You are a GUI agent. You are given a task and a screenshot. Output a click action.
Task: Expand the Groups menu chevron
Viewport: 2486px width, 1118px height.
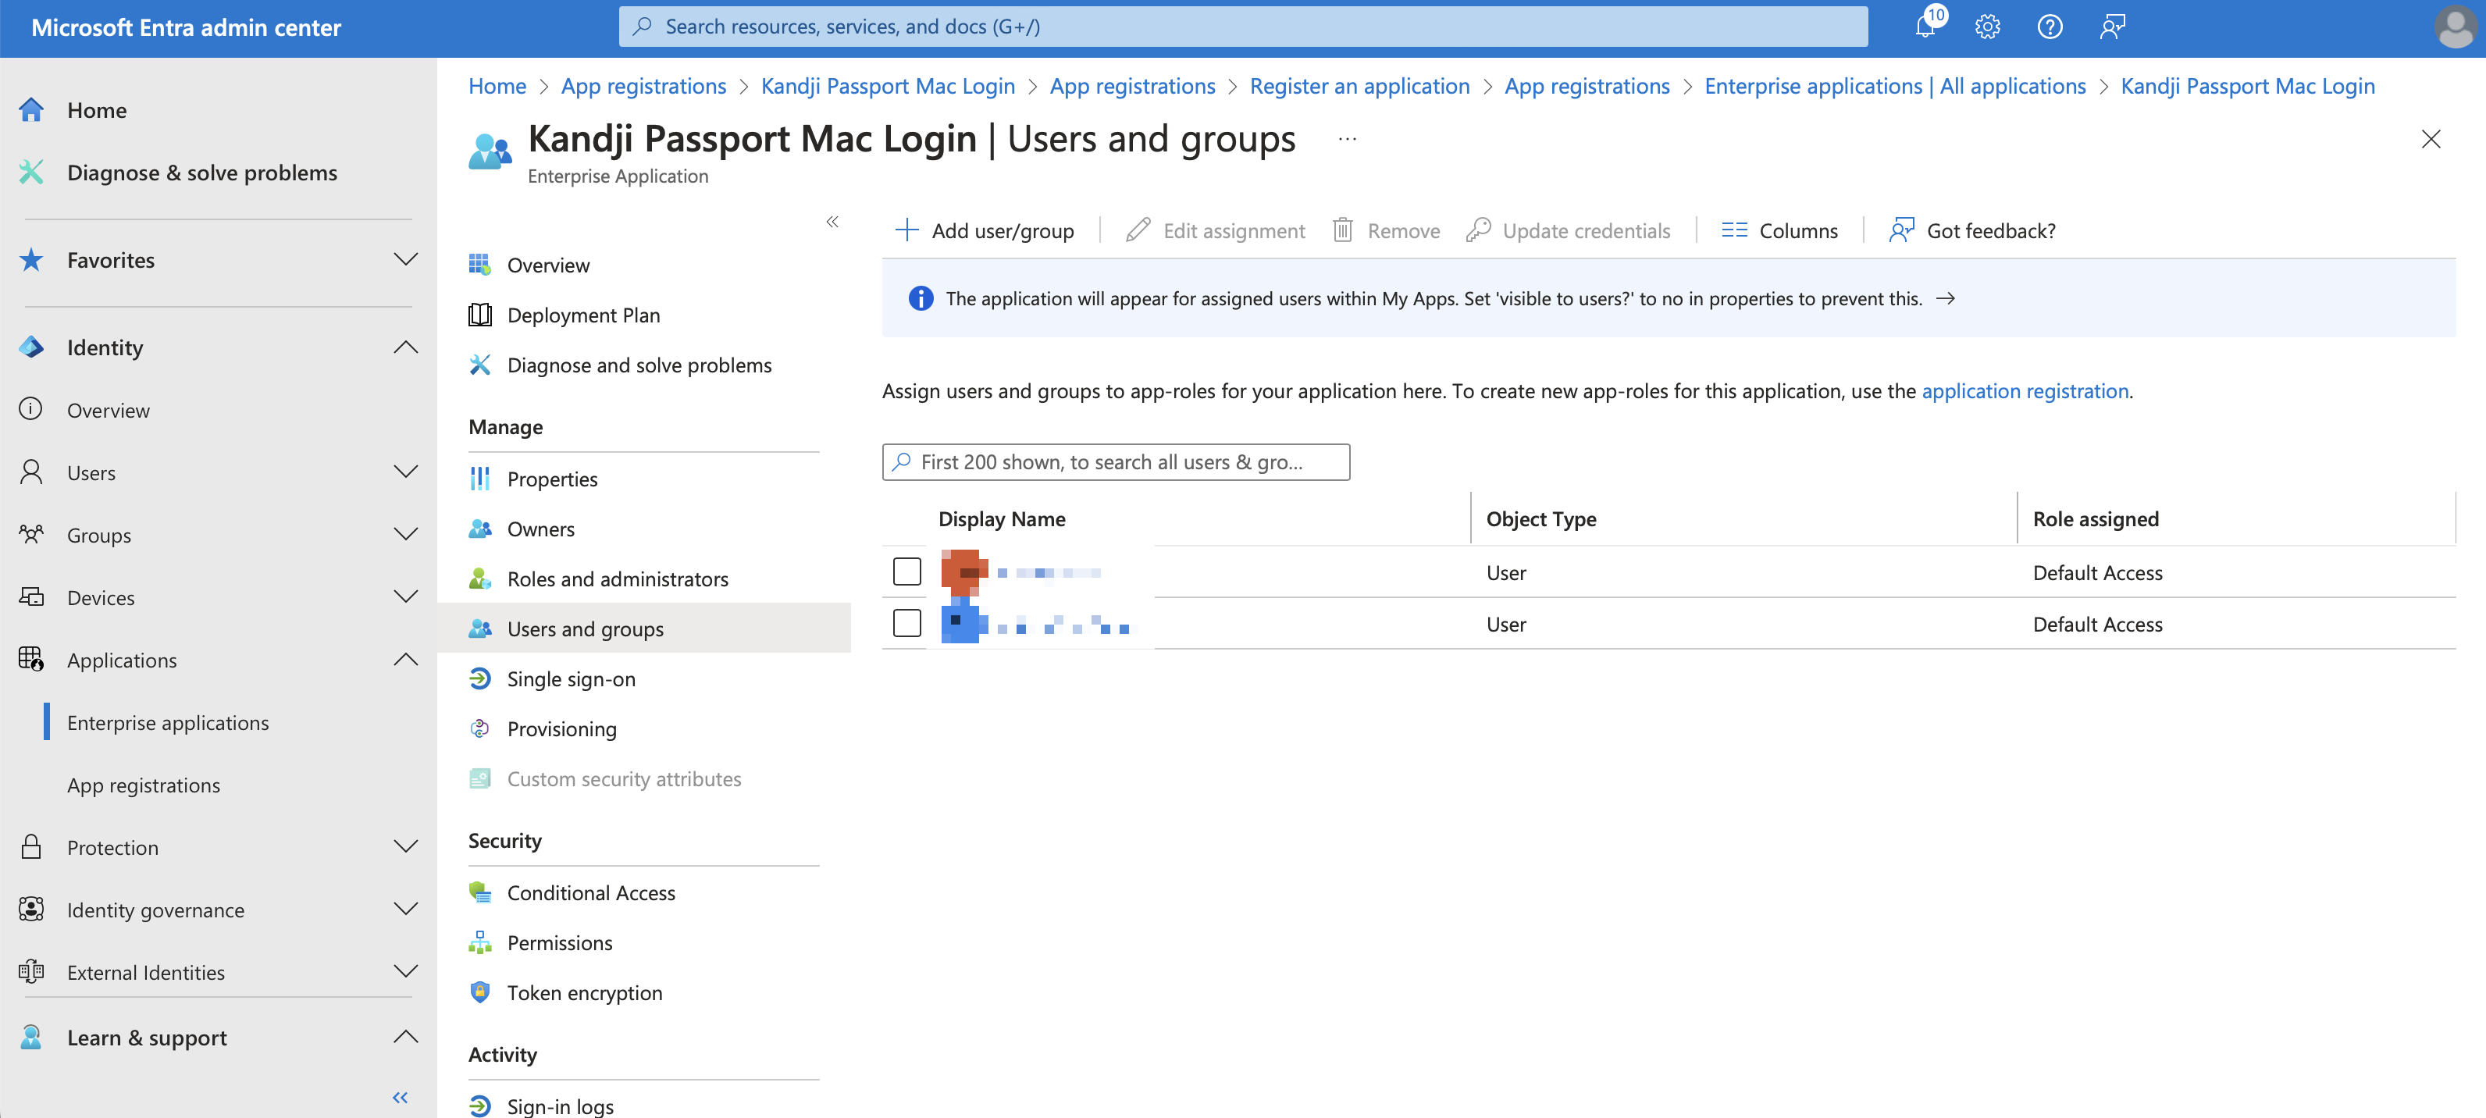(406, 534)
